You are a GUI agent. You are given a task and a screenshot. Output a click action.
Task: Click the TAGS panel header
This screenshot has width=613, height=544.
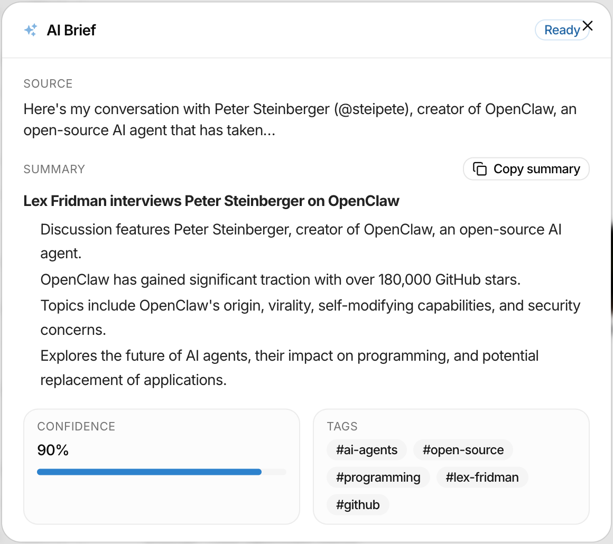(x=342, y=426)
